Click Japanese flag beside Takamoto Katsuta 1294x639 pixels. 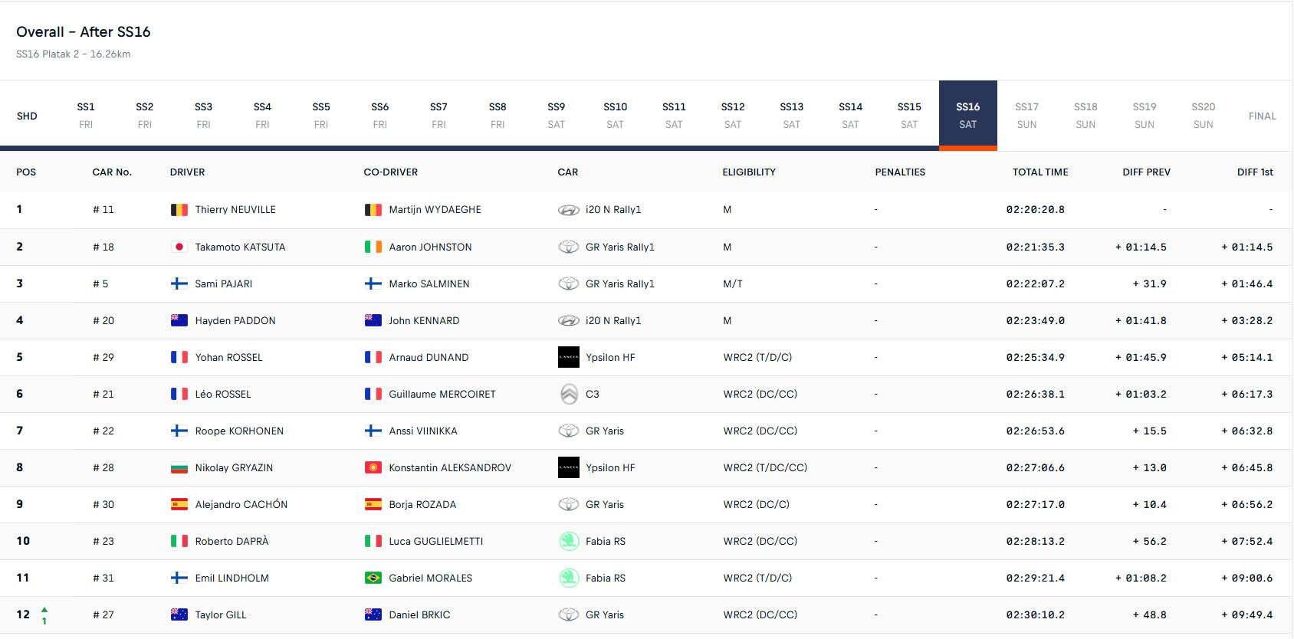tap(179, 247)
